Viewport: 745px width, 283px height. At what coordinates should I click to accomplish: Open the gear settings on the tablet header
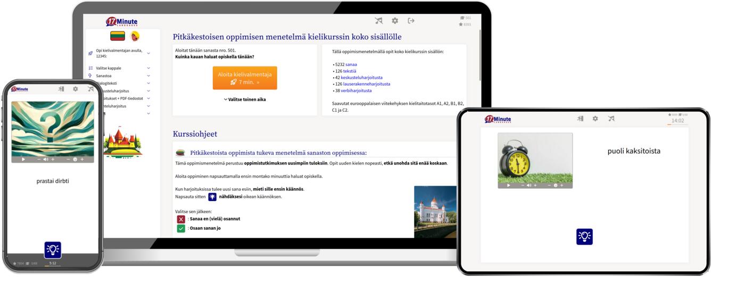[595, 119]
